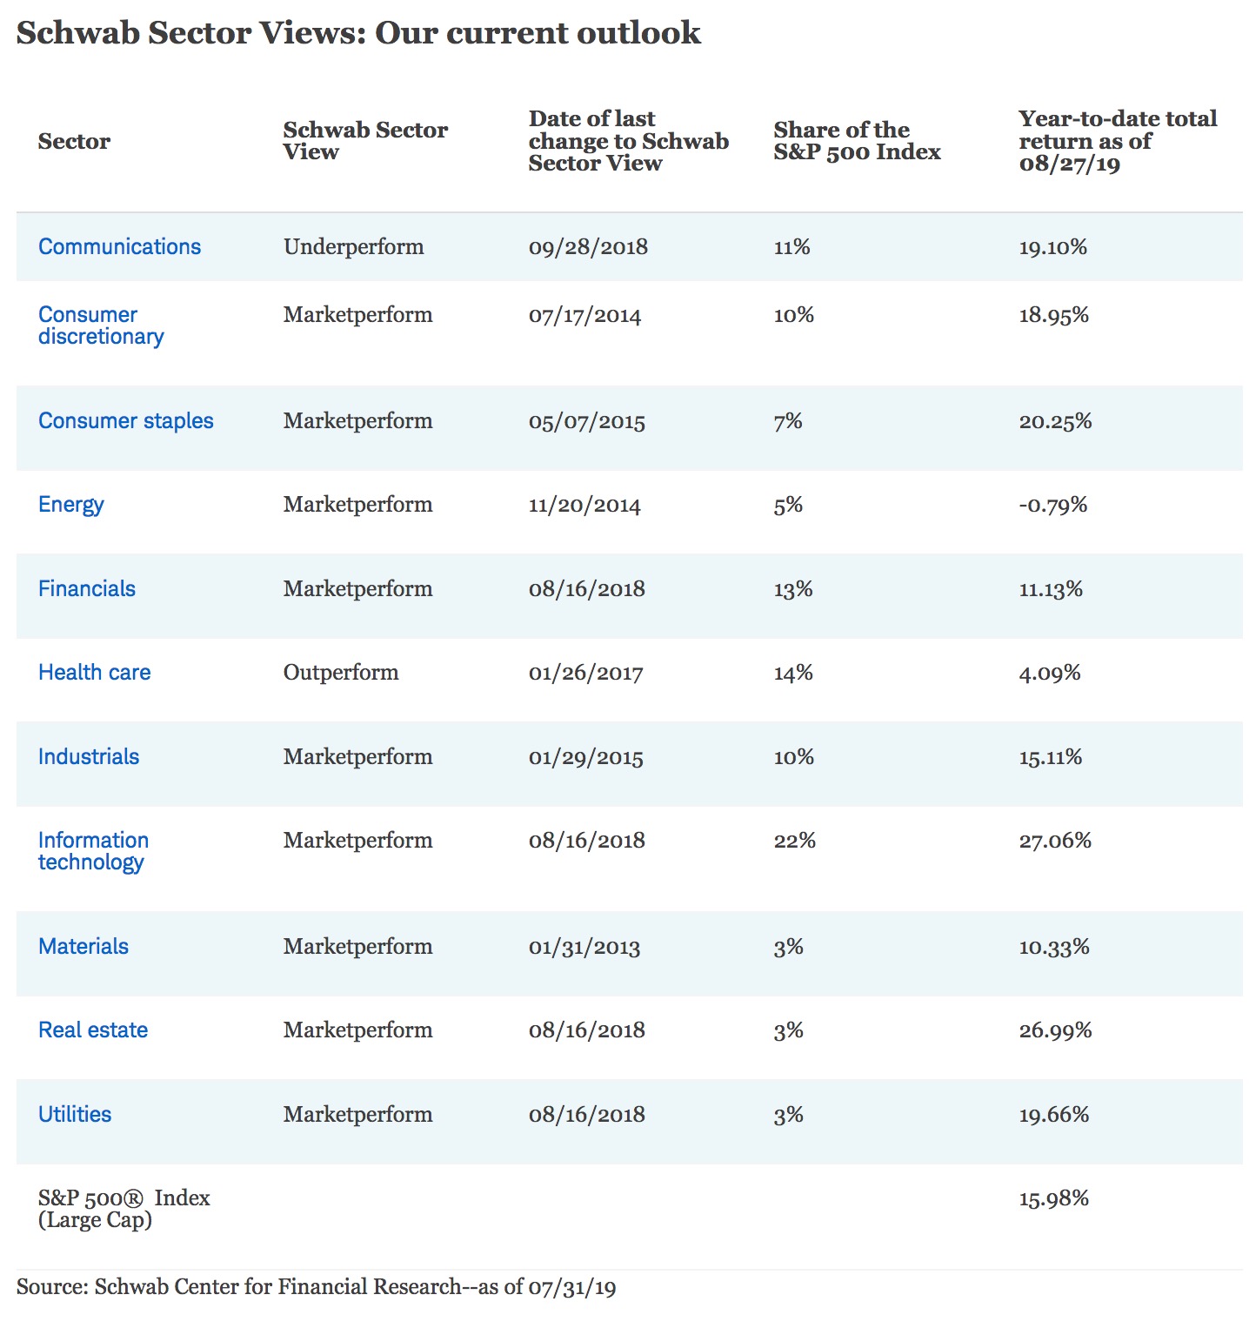Open the Utilities sector link
This screenshot has height=1335, width=1249.
pos(75,1115)
